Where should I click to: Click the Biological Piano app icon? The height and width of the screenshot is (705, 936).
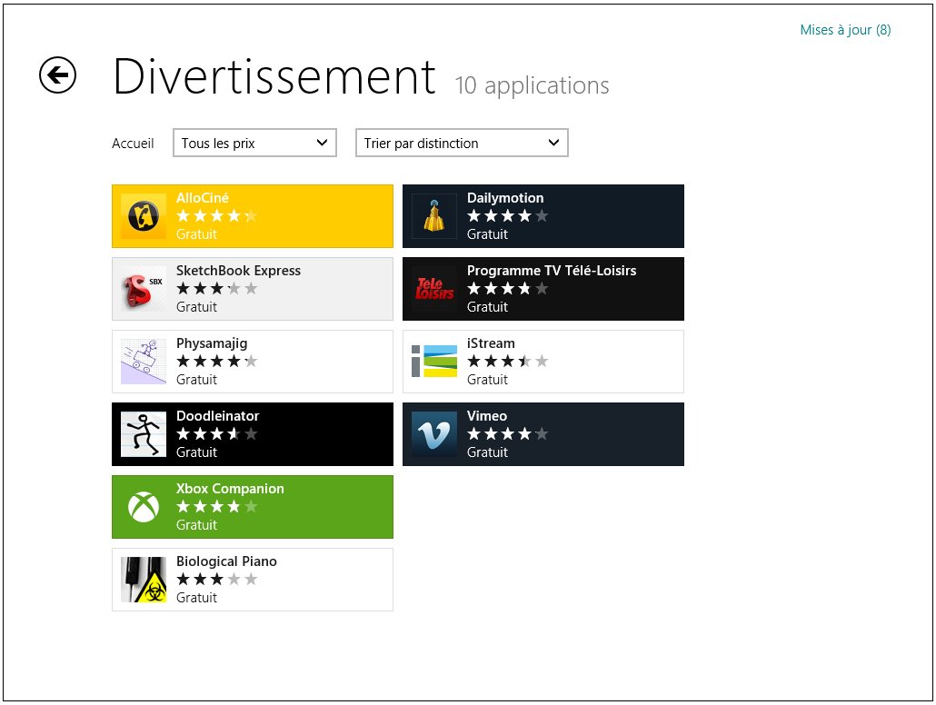tap(144, 580)
